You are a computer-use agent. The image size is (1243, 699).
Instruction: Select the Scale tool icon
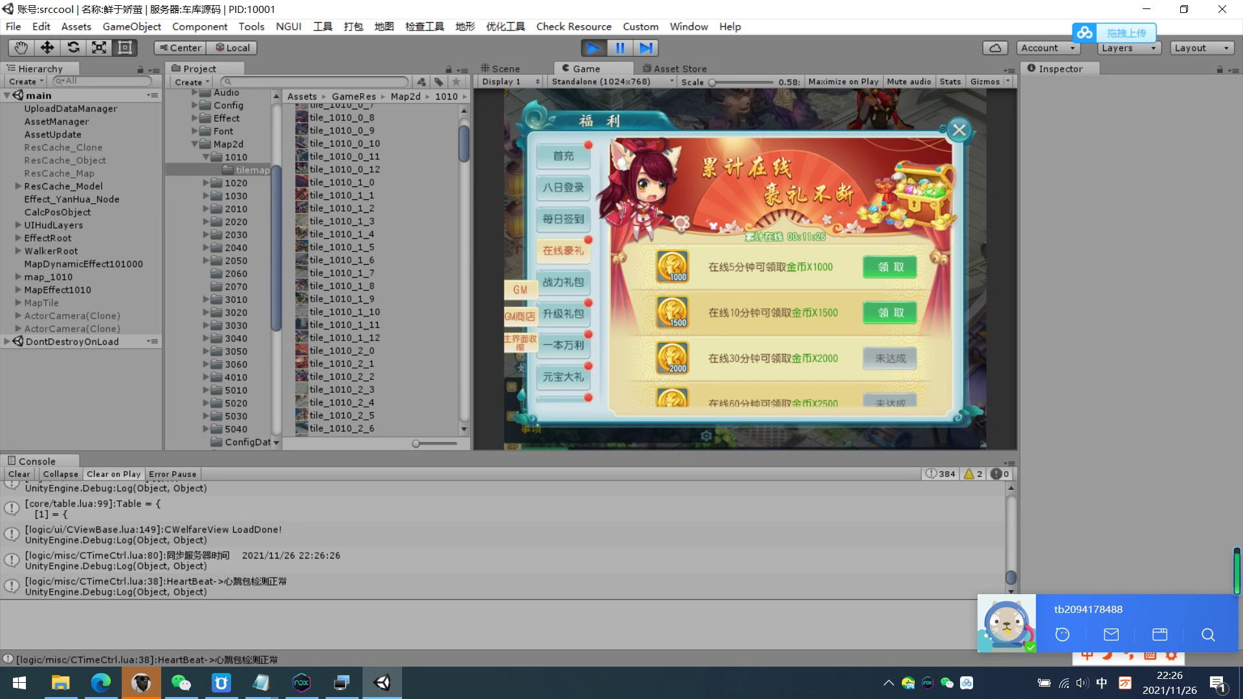pos(99,48)
